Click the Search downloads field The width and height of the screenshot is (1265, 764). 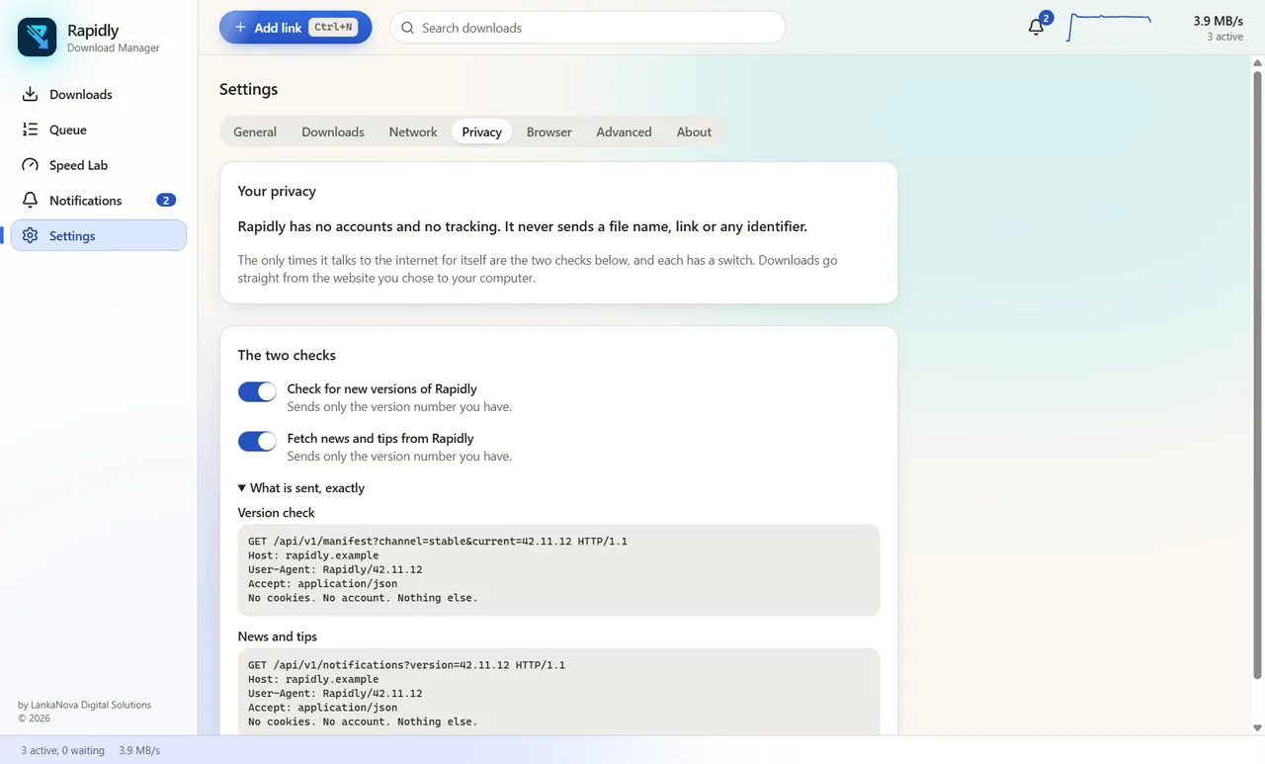coord(588,28)
